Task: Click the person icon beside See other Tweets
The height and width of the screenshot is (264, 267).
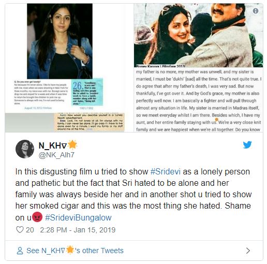Action: [20, 251]
